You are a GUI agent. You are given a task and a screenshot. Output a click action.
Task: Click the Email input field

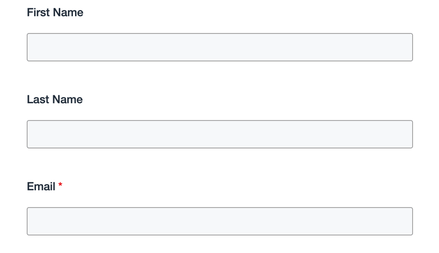pos(219,221)
